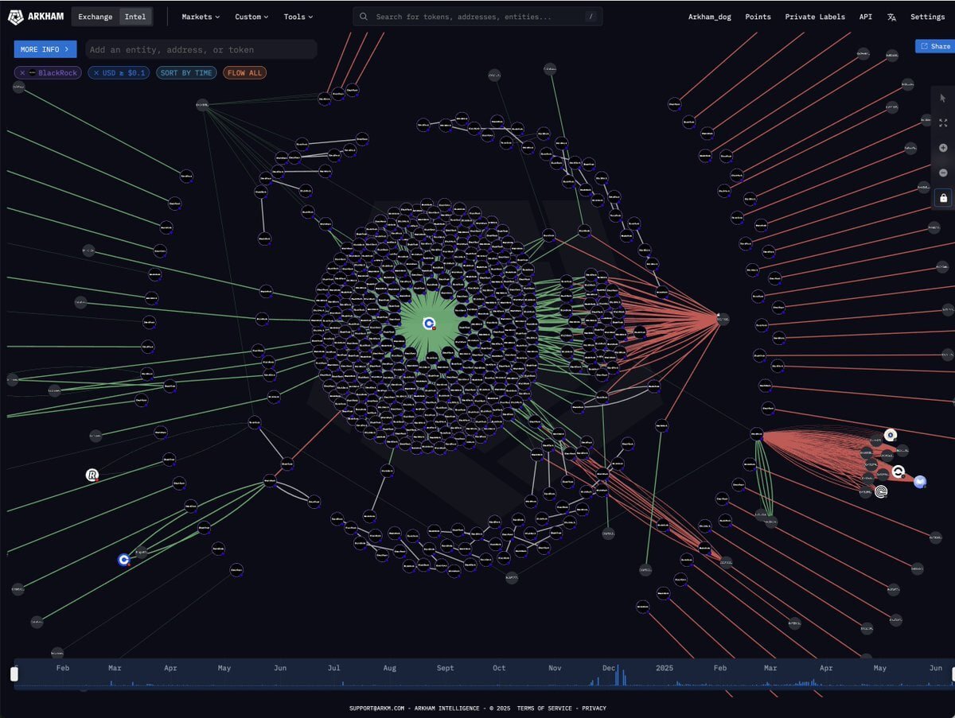Click the MORE INFO button
The image size is (955, 718).
(x=45, y=49)
